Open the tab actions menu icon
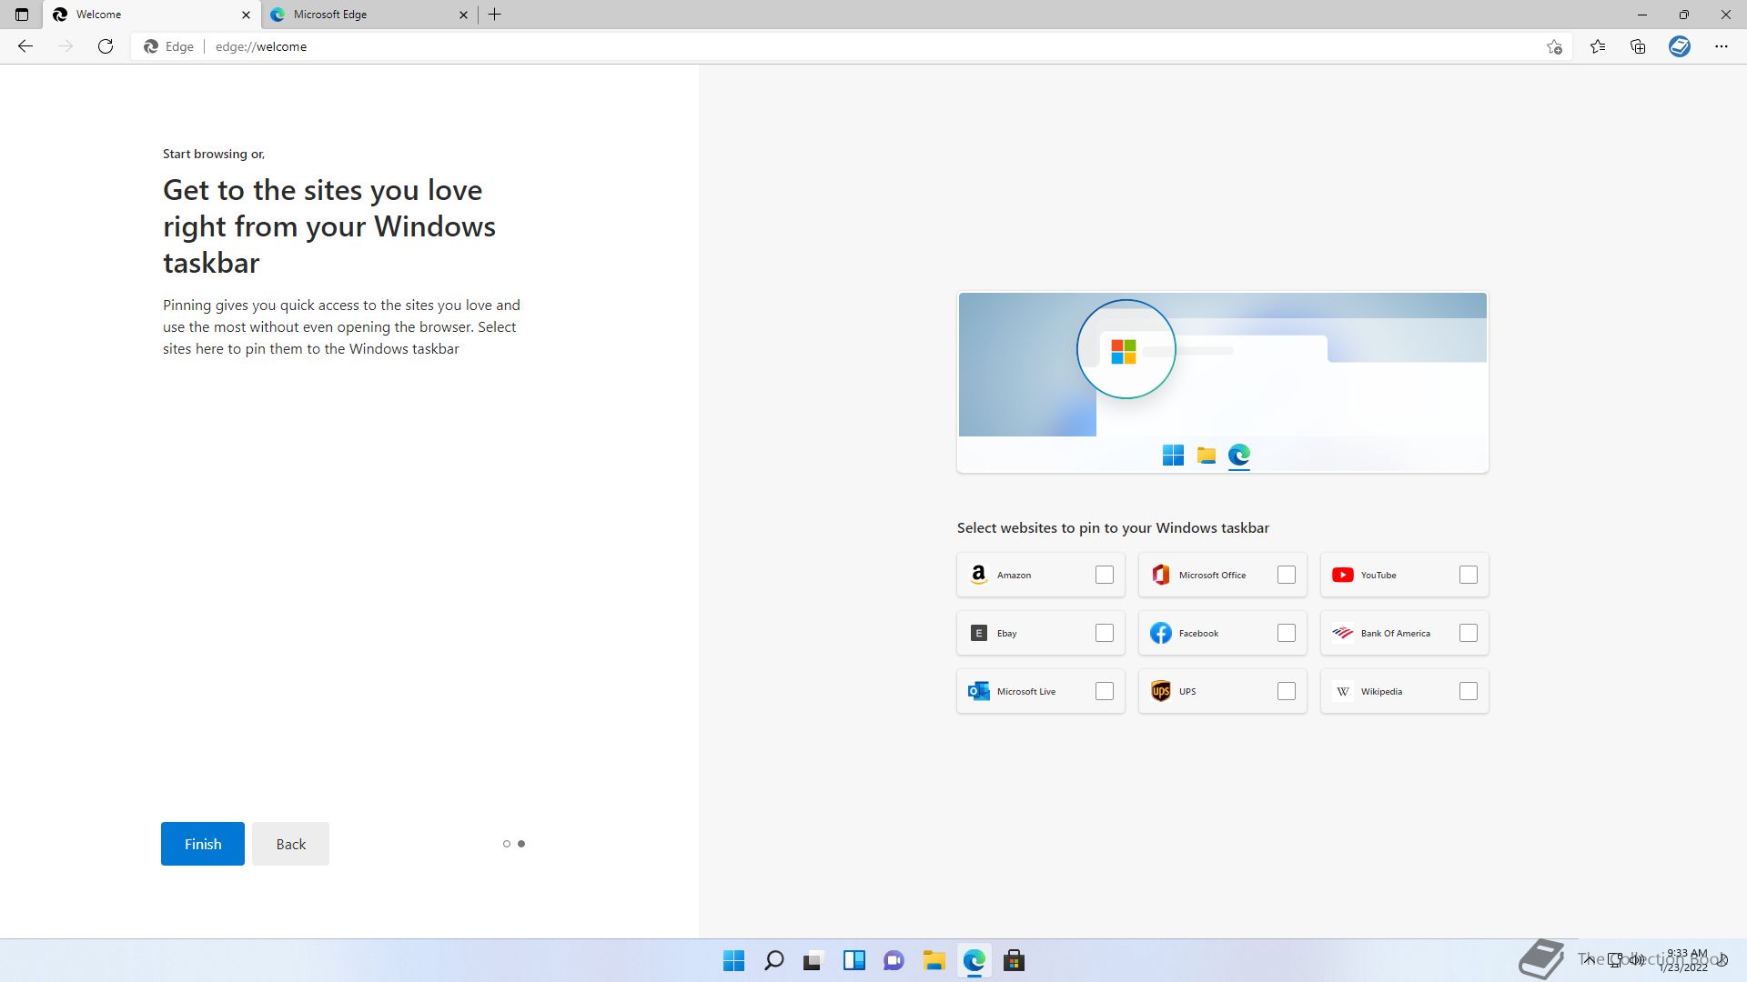The image size is (1747, 982). click(x=22, y=15)
